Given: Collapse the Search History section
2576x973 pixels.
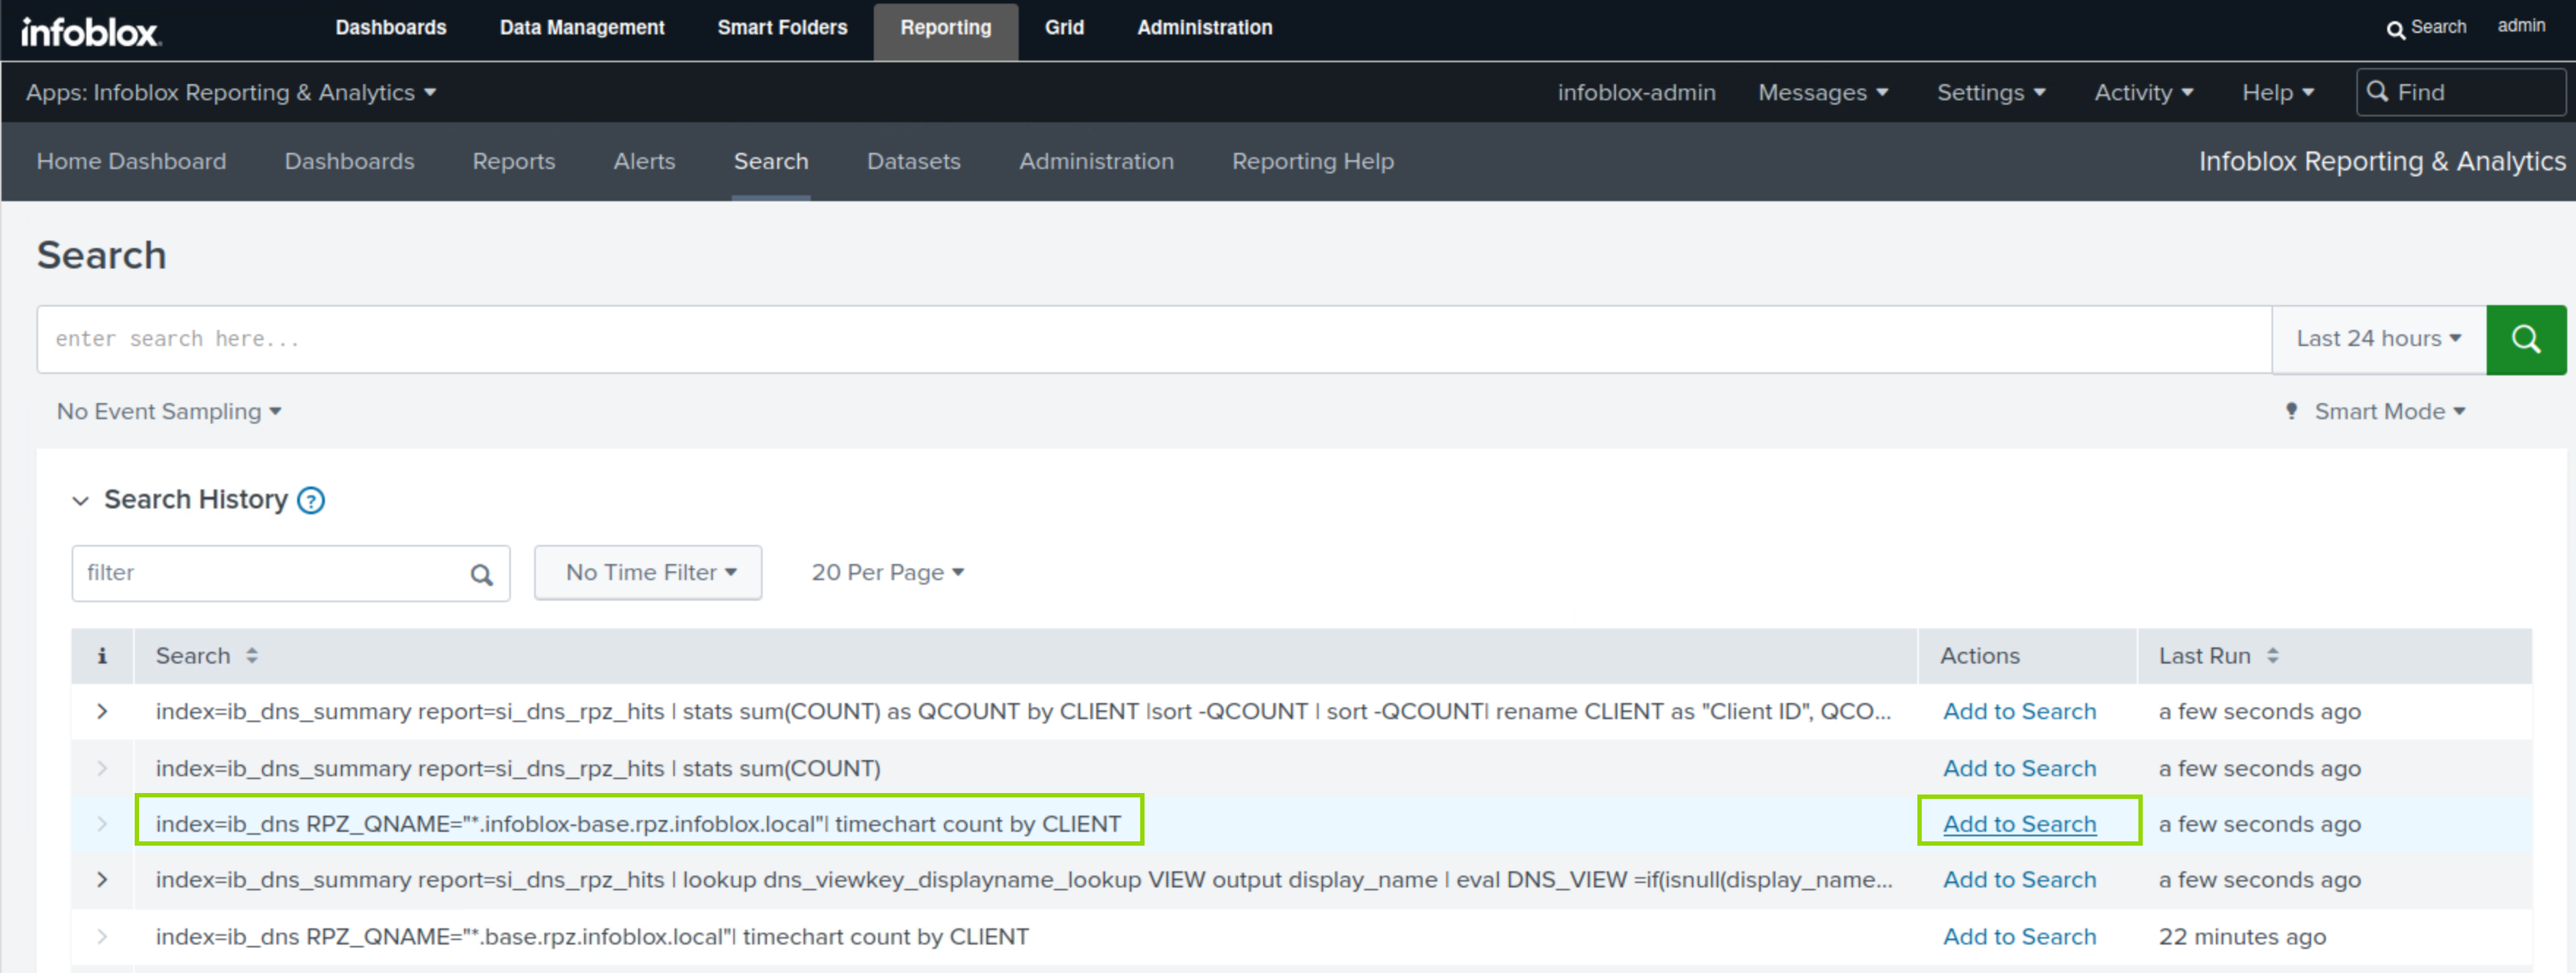Looking at the screenshot, I should 81,500.
